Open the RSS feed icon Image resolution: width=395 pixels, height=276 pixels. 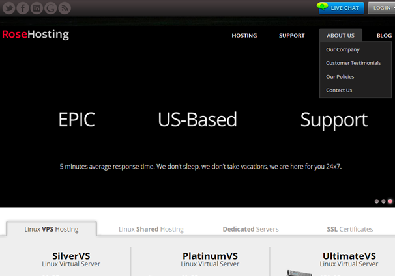pos(65,8)
